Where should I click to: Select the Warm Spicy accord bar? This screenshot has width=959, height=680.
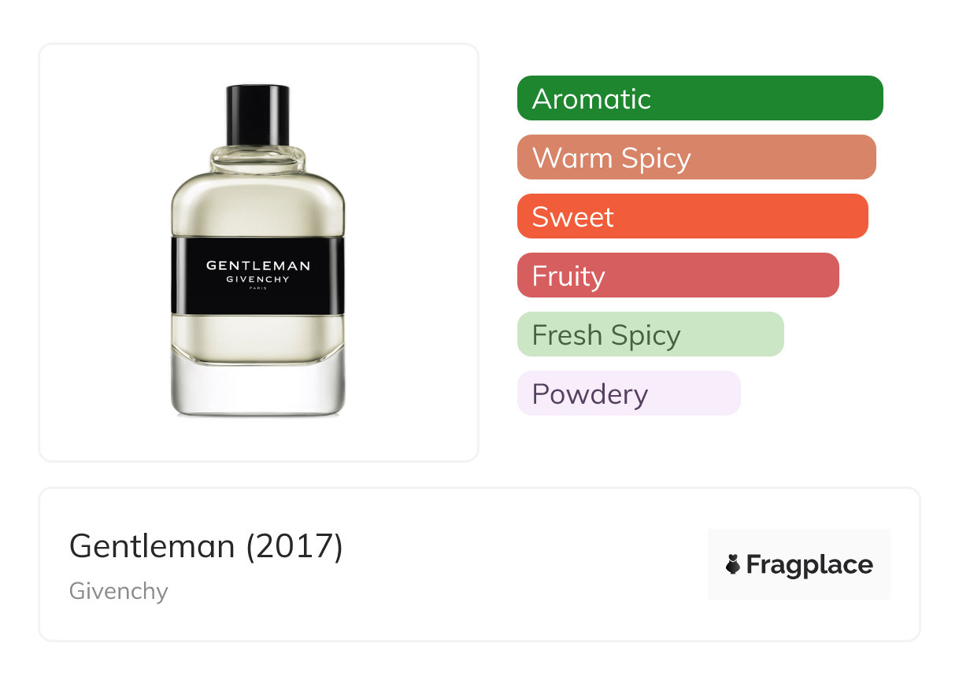click(697, 157)
